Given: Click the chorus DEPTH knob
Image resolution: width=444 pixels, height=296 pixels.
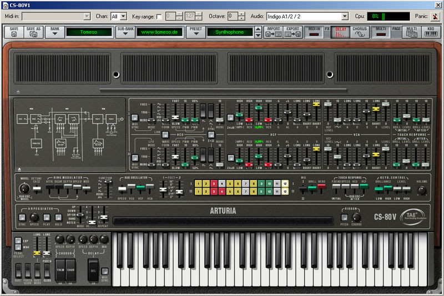Looking at the screenshot, I should [x=70, y=239].
